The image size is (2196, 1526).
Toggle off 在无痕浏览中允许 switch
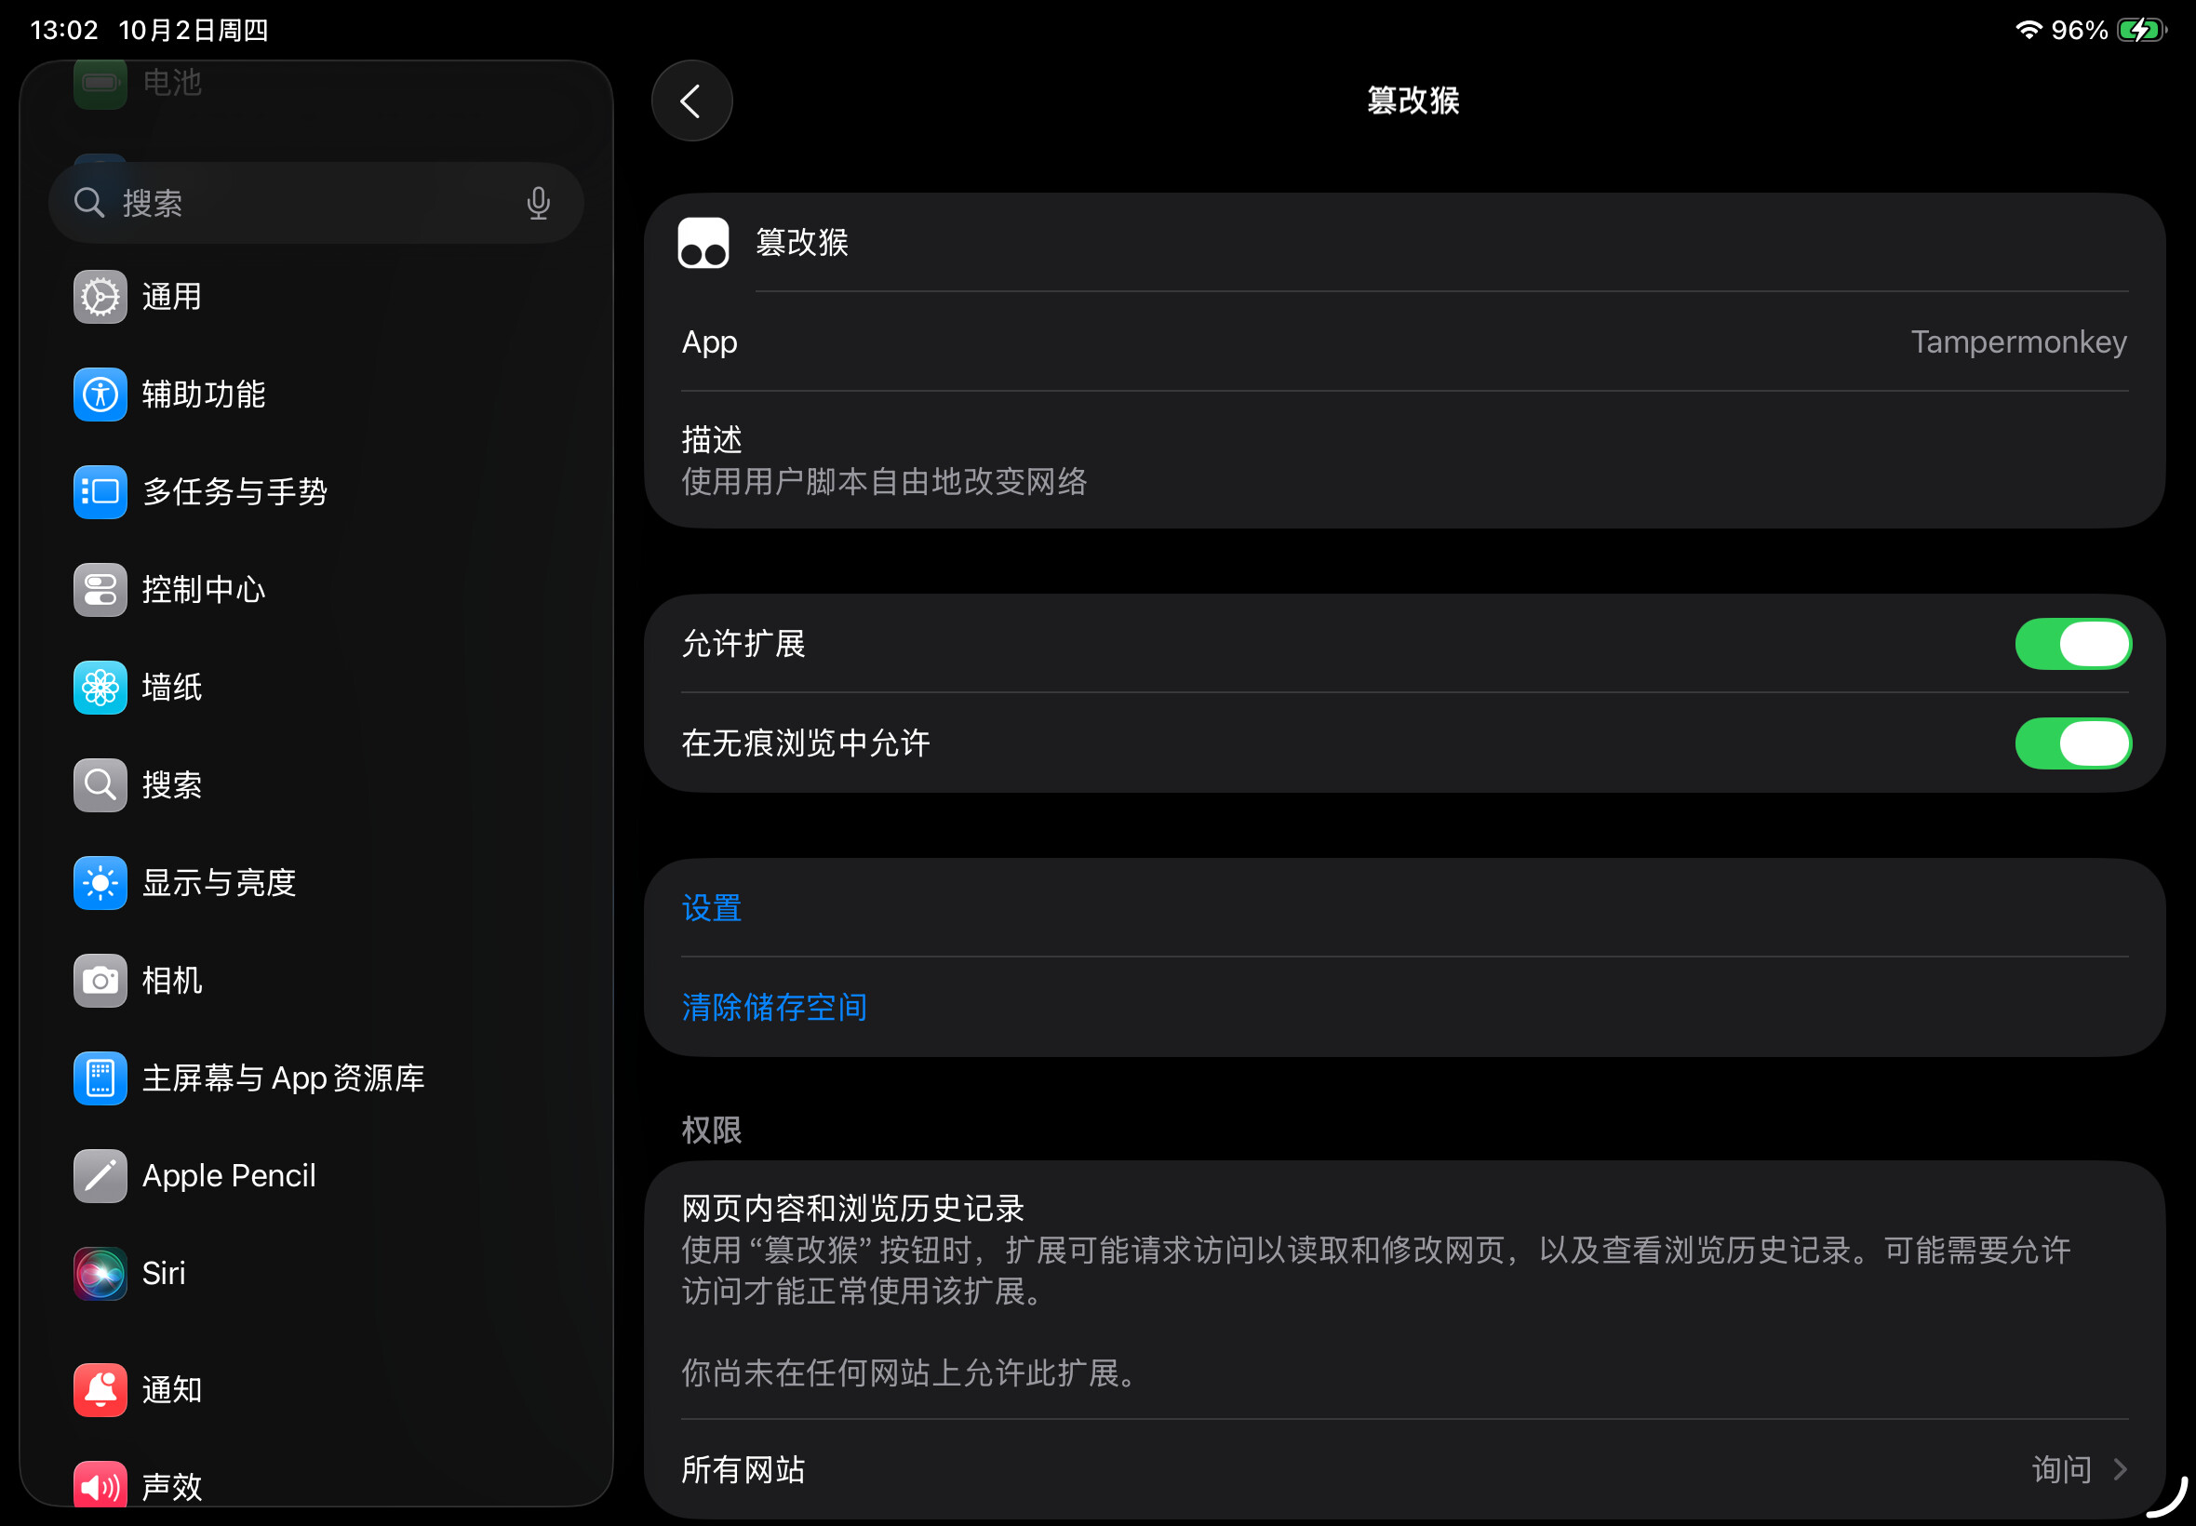click(2071, 743)
